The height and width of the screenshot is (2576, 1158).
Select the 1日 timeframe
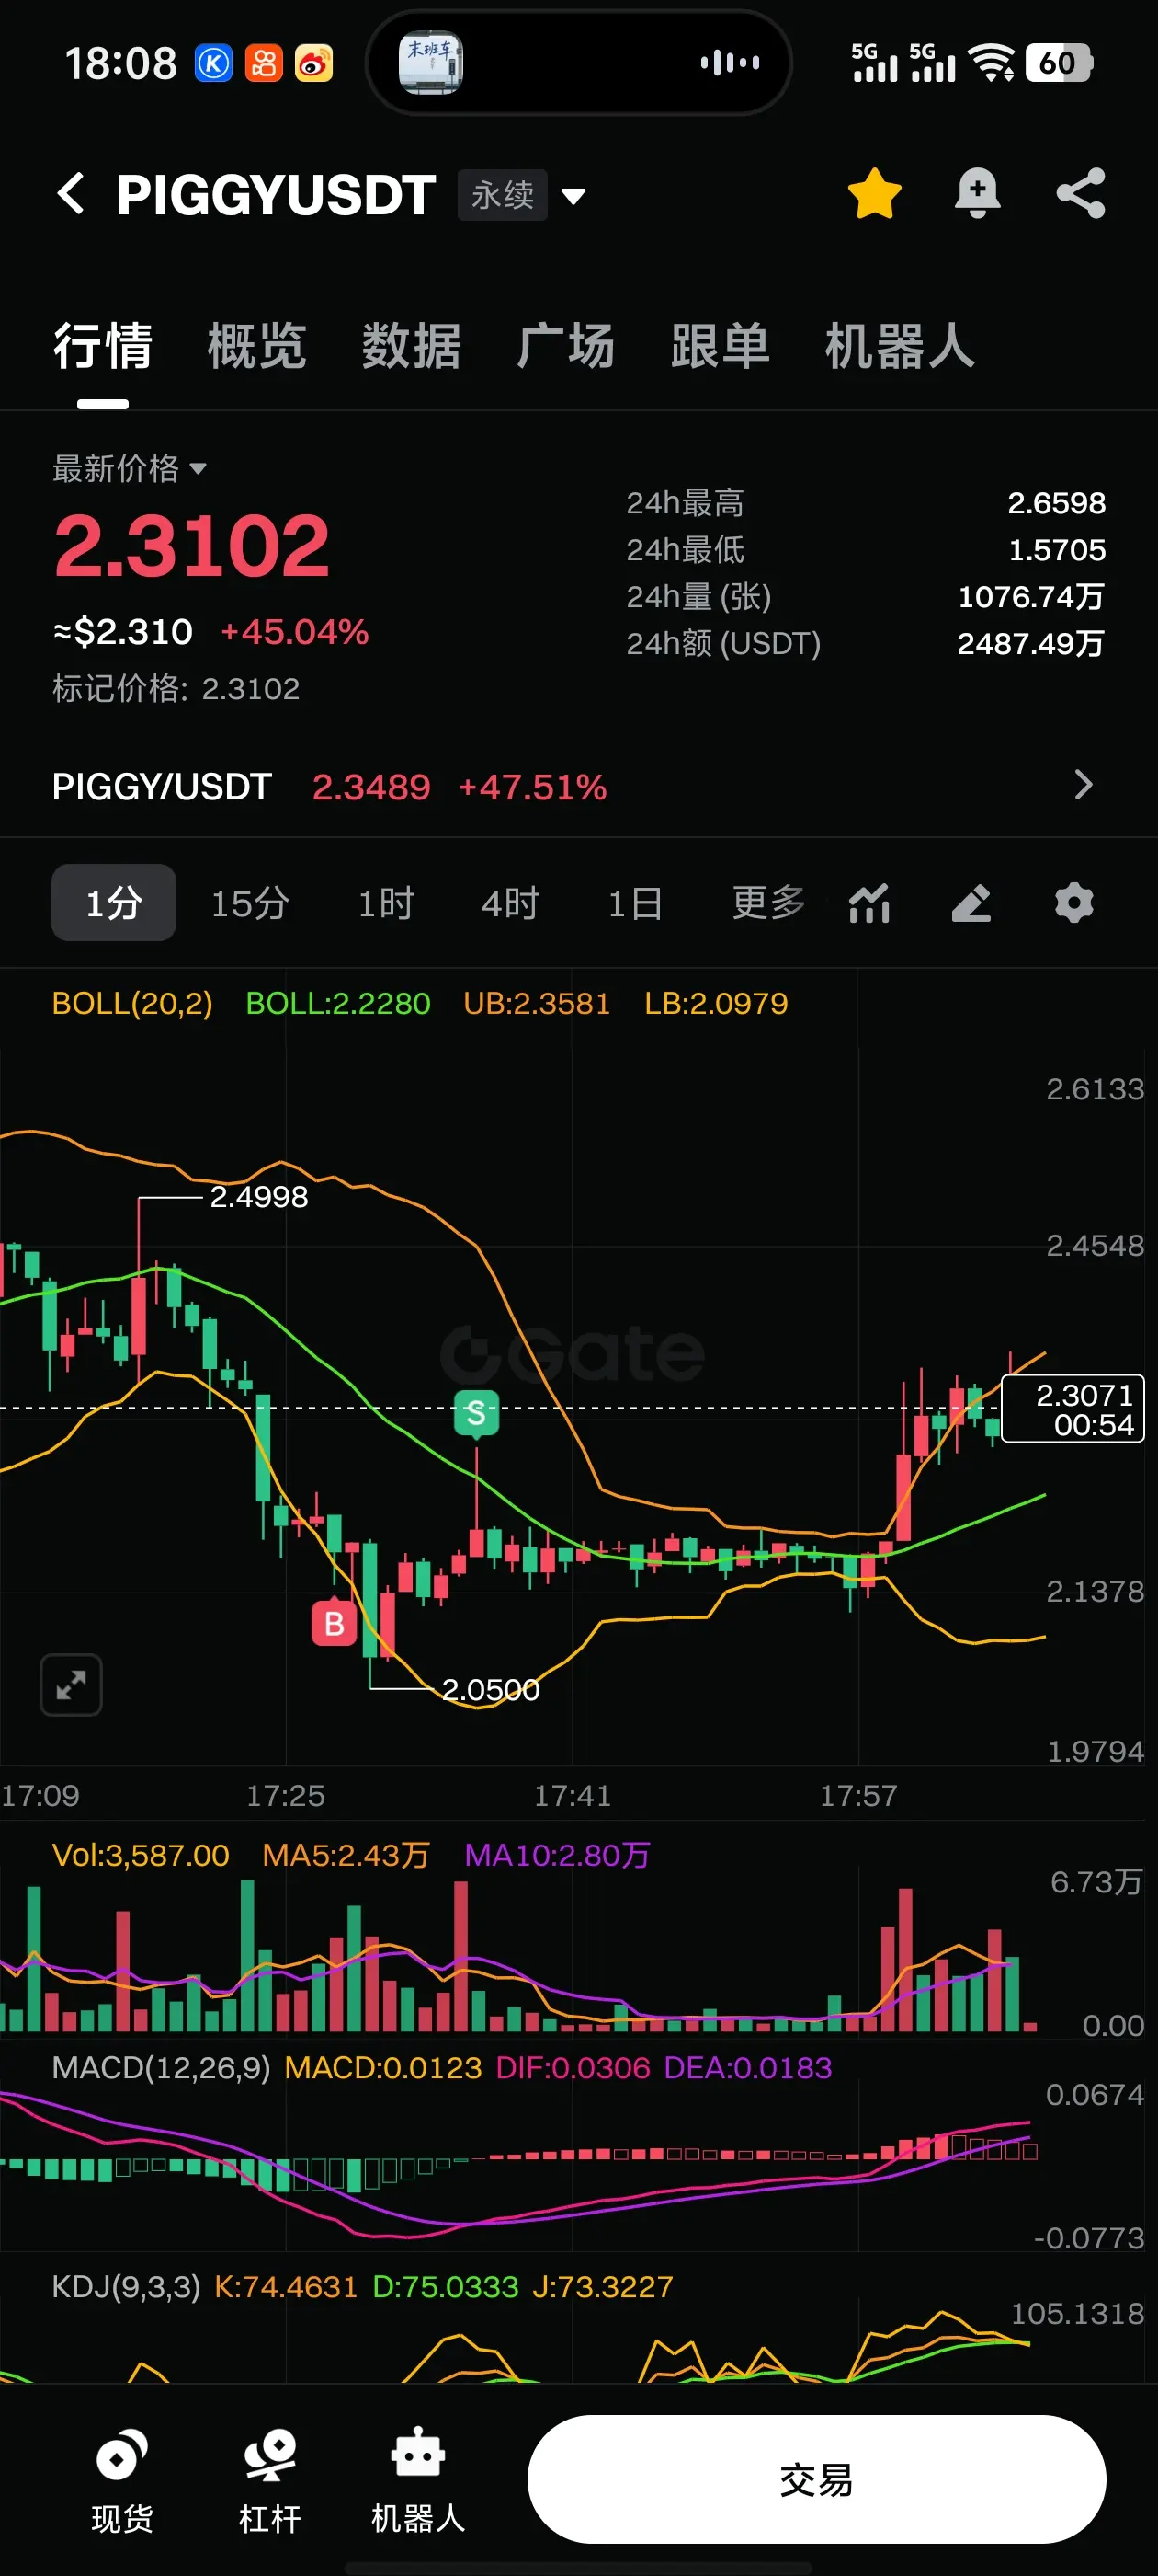tap(635, 903)
